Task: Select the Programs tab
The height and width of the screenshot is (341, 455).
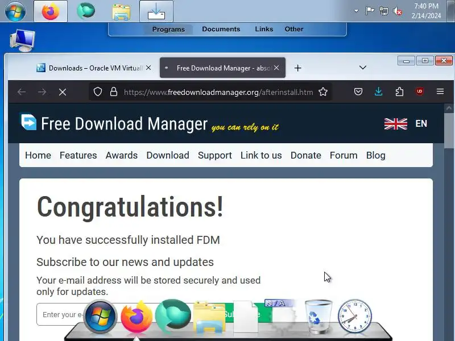Action: pyautogui.click(x=168, y=30)
